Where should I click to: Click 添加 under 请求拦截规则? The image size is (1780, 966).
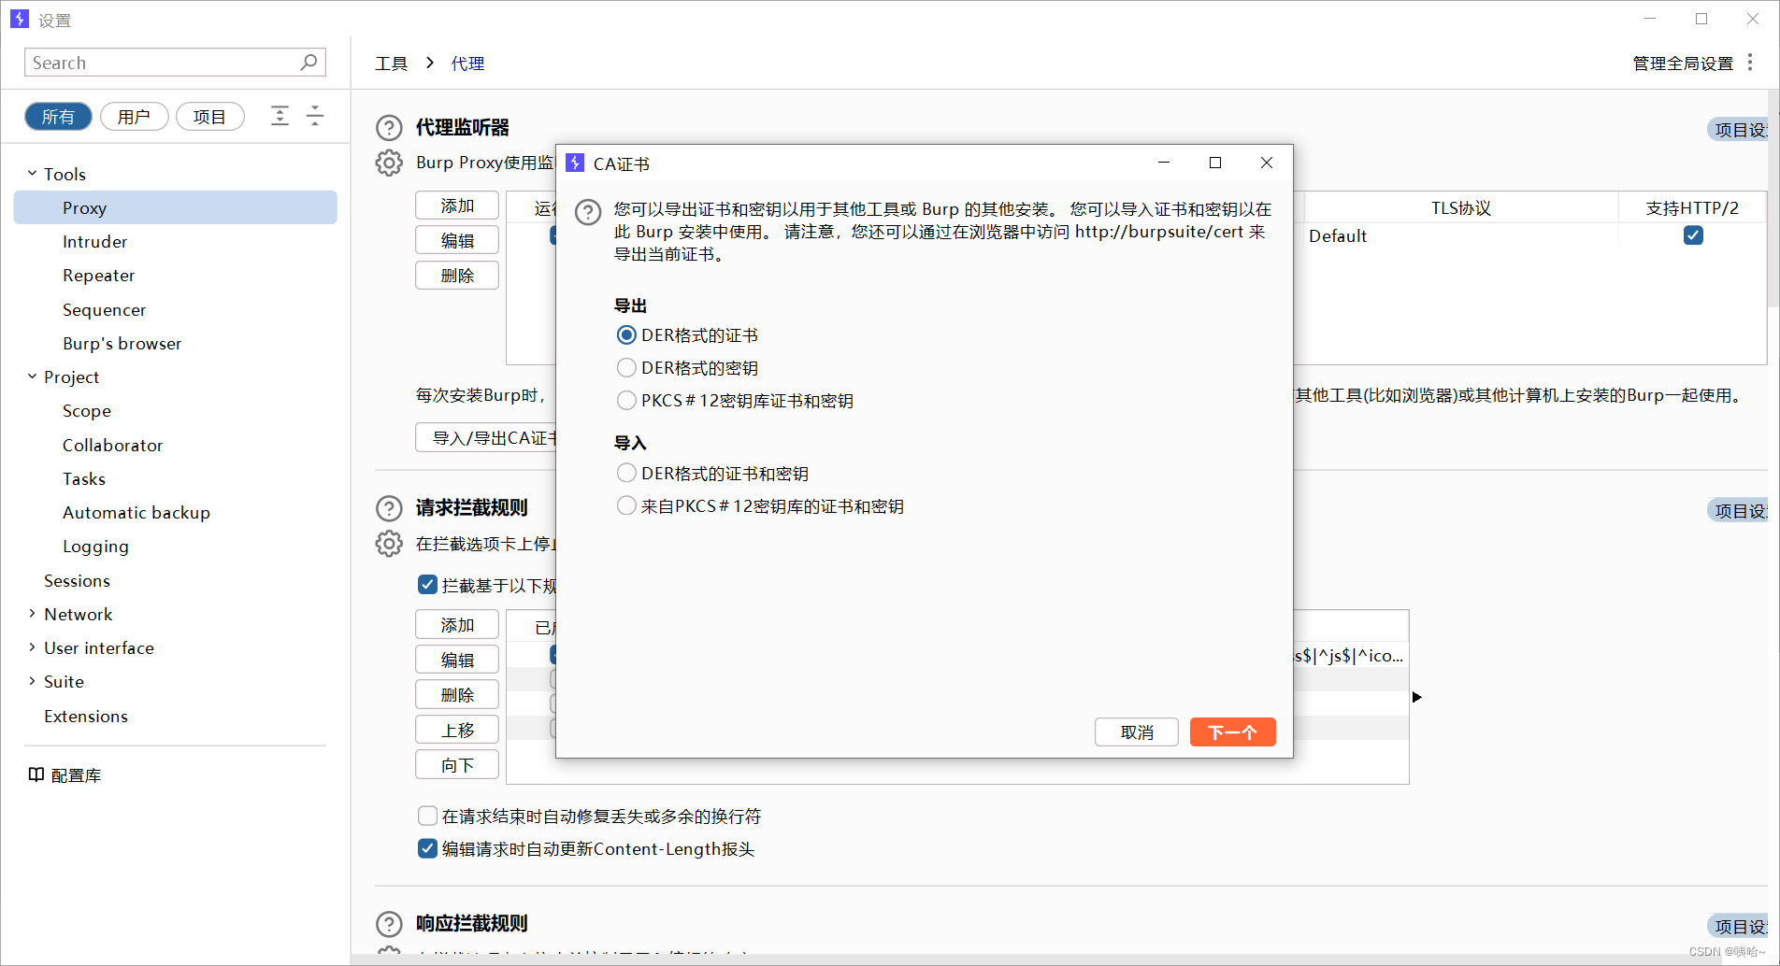(457, 625)
